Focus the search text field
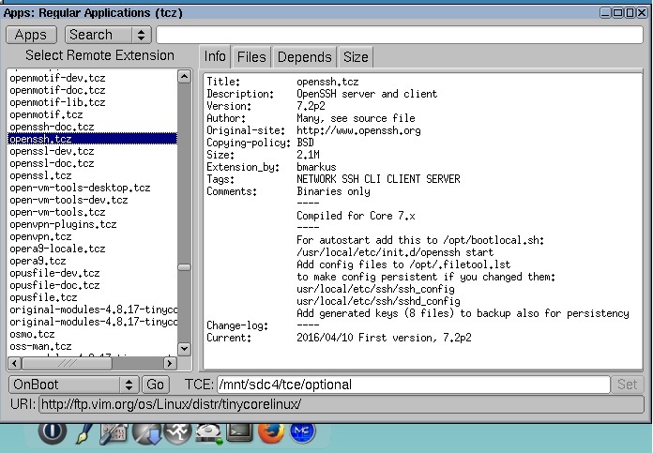 tap(400, 35)
